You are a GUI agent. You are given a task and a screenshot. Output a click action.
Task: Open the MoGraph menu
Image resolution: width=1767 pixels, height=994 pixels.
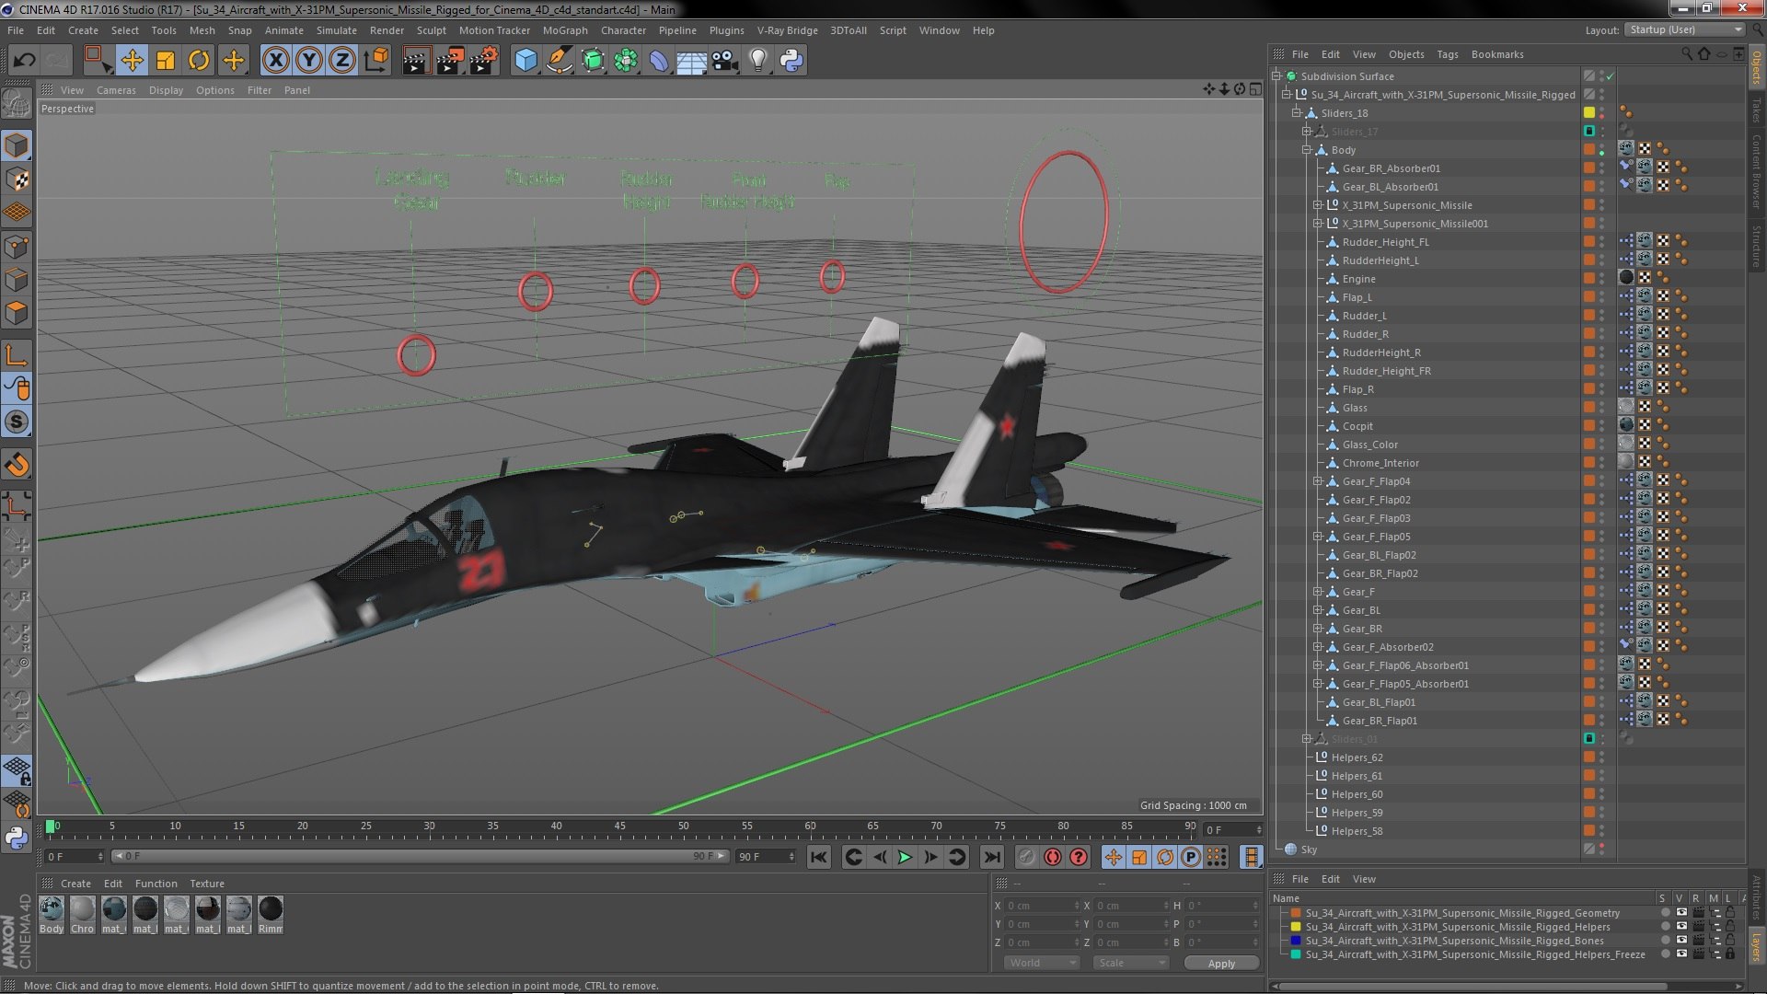tap(565, 30)
